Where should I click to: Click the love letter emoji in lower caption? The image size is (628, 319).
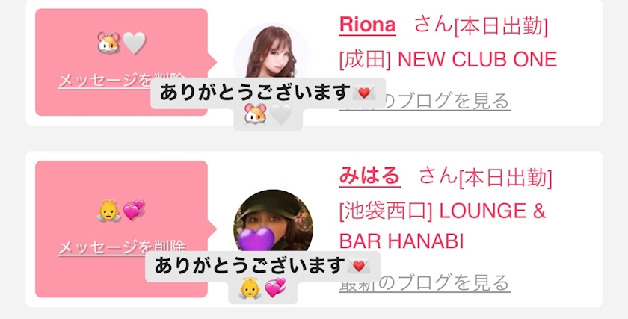click(x=358, y=266)
